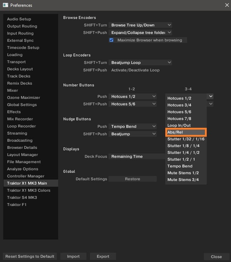Select Hotcues 1/2 in open list
231x262 pixels.
186,98
